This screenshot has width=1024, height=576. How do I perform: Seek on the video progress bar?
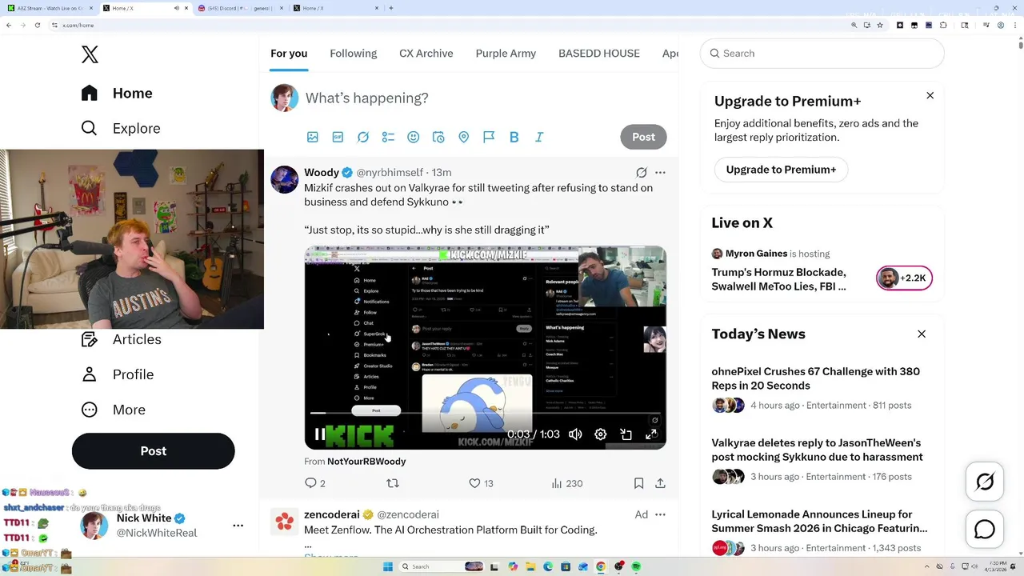click(486, 414)
